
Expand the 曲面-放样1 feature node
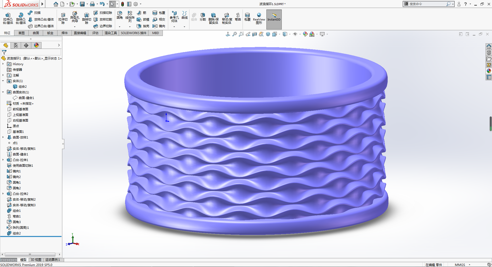[3, 137]
